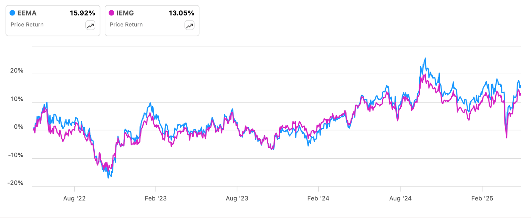Screen dimensions: 531x218
Task: Click the Aug '24 x-axis label
Action: (x=400, y=198)
